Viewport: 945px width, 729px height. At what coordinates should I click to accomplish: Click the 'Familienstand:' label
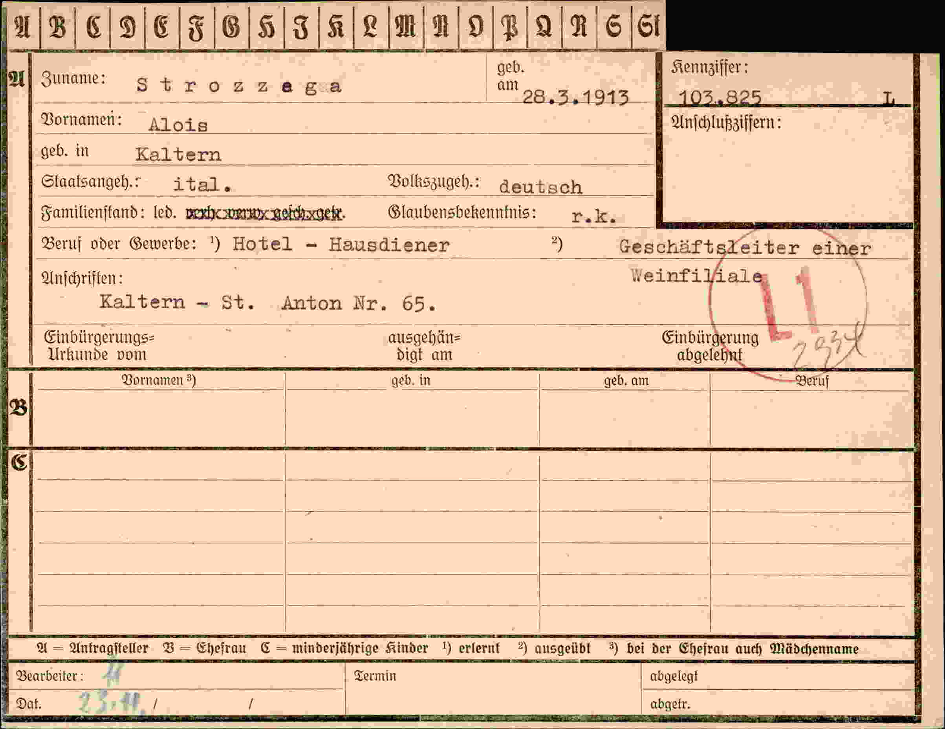coord(93,213)
